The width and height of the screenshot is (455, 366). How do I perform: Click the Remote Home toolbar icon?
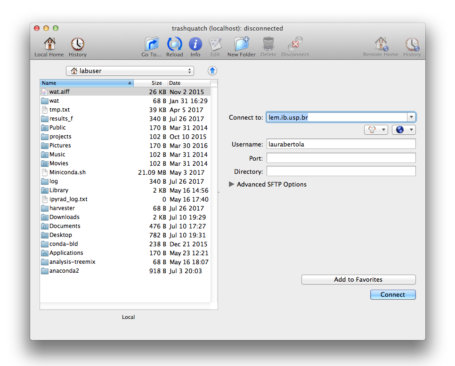click(381, 47)
